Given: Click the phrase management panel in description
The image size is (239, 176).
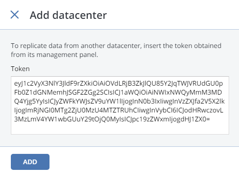Looking at the screenshot, I should [67, 55].
